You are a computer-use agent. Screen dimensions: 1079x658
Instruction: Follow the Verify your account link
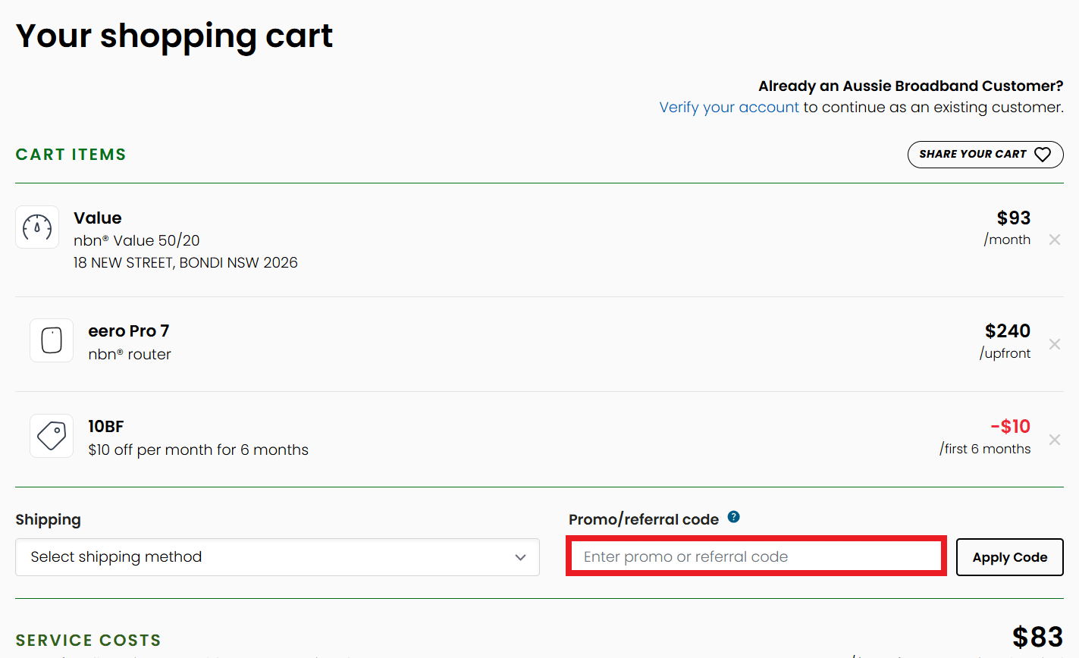tap(729, 108)
